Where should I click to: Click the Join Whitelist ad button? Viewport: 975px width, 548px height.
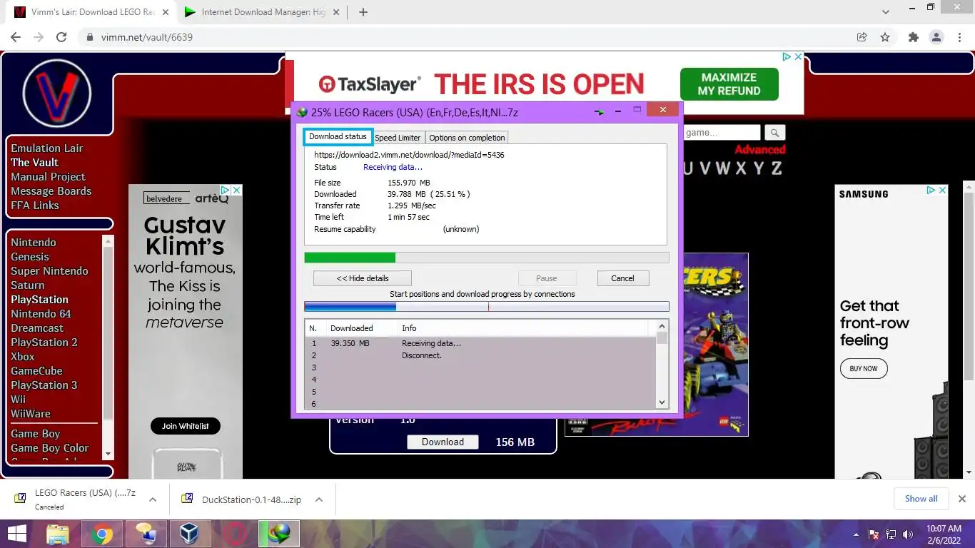tap(186, 426)
